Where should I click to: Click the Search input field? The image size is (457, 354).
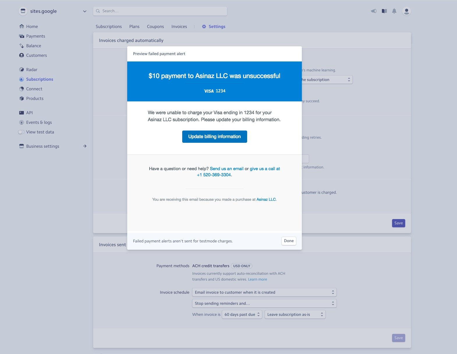[x=160, y=11]
